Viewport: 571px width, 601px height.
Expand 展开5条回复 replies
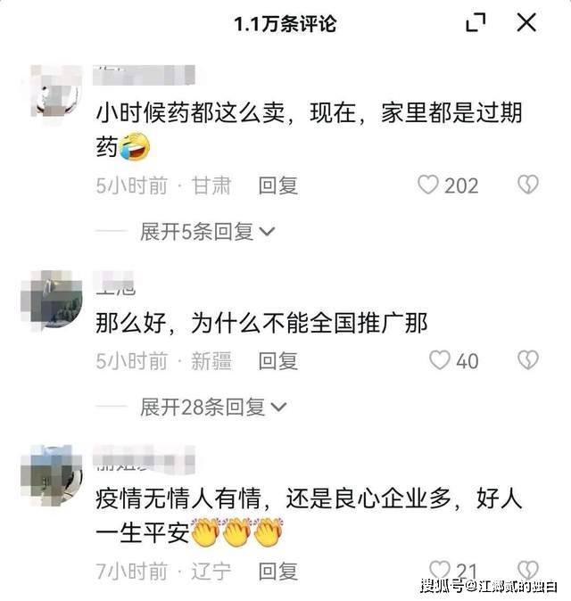tap(208, 232)
